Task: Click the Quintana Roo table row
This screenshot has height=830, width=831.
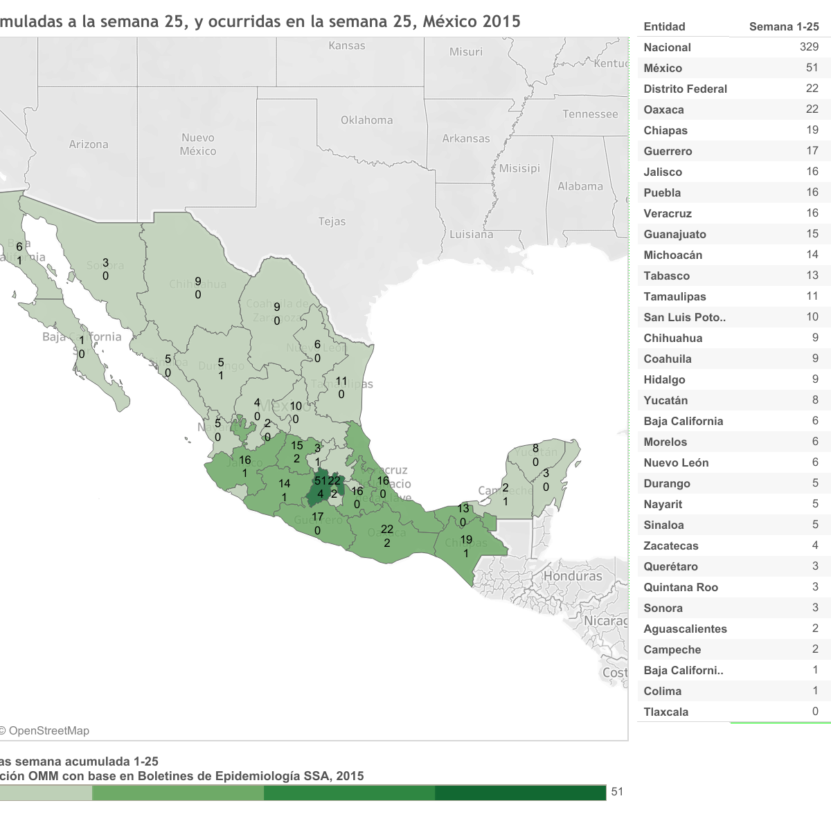Action: point(731,587)
